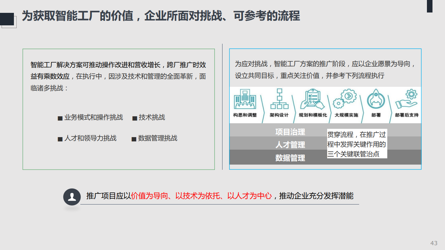Select the red text 以人才为中心
The height and width of the screenshot is (250, 445).
tap(249, 196)
